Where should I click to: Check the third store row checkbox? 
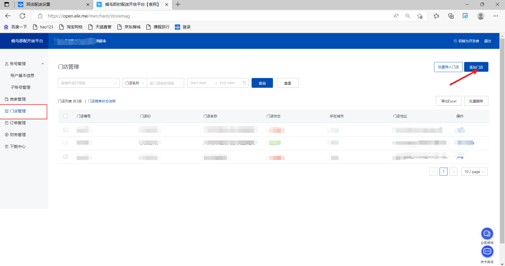pyautogui.click(x=66, y=157)
